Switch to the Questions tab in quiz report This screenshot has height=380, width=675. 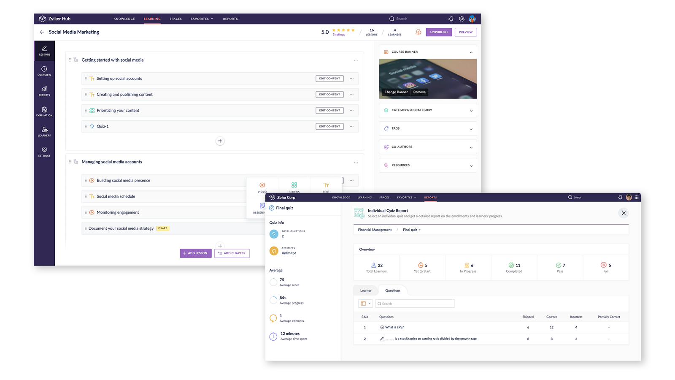click(x=392, y=290)
